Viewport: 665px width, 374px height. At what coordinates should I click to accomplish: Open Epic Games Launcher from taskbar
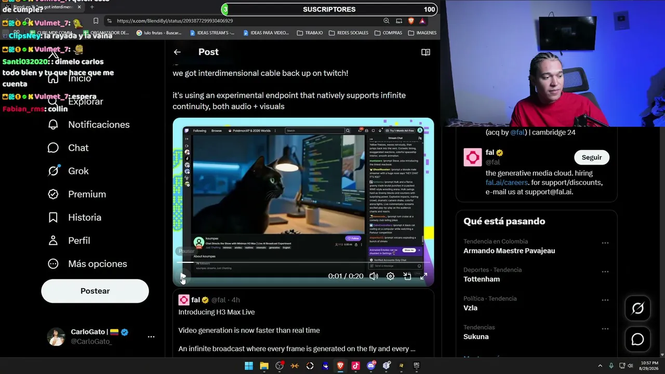tap(417, 366)
